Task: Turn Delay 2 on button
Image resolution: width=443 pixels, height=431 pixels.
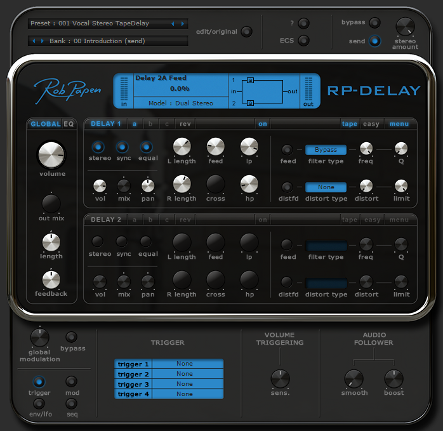Action: pos(263,220)
